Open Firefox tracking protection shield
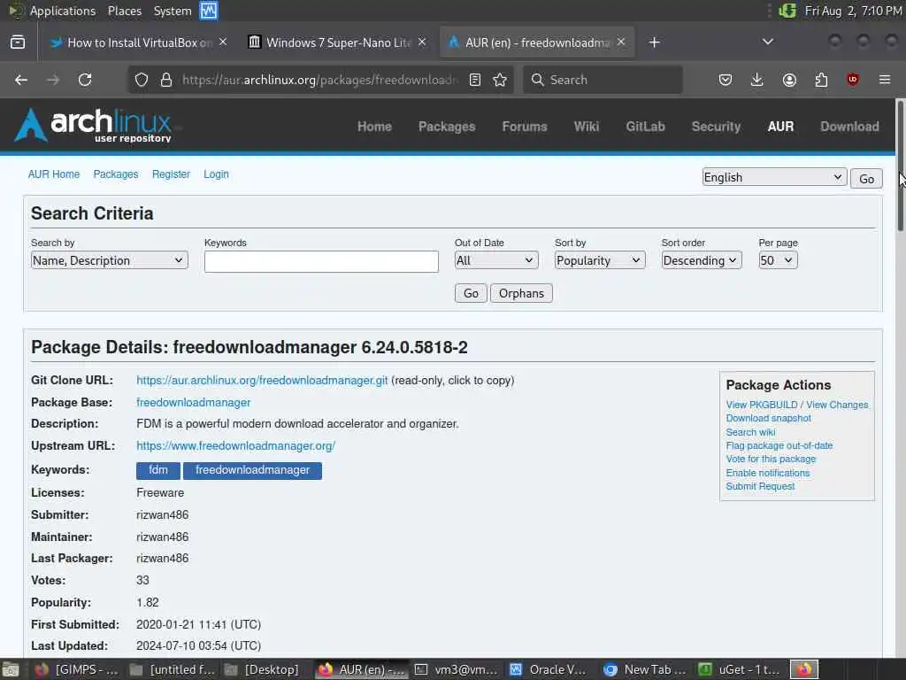Image resolution: width=906 pixels, height=680 pixels. [141, 80]
